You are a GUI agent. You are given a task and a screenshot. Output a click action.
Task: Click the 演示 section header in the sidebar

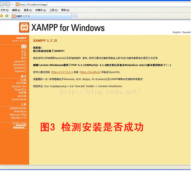(x=24, y=76)
